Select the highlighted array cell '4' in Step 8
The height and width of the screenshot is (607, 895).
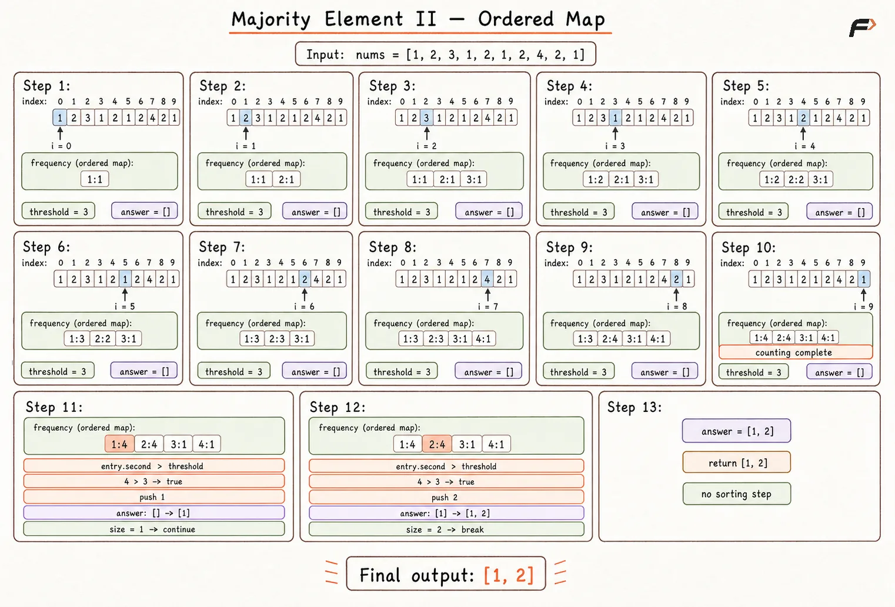pos(487,279)
